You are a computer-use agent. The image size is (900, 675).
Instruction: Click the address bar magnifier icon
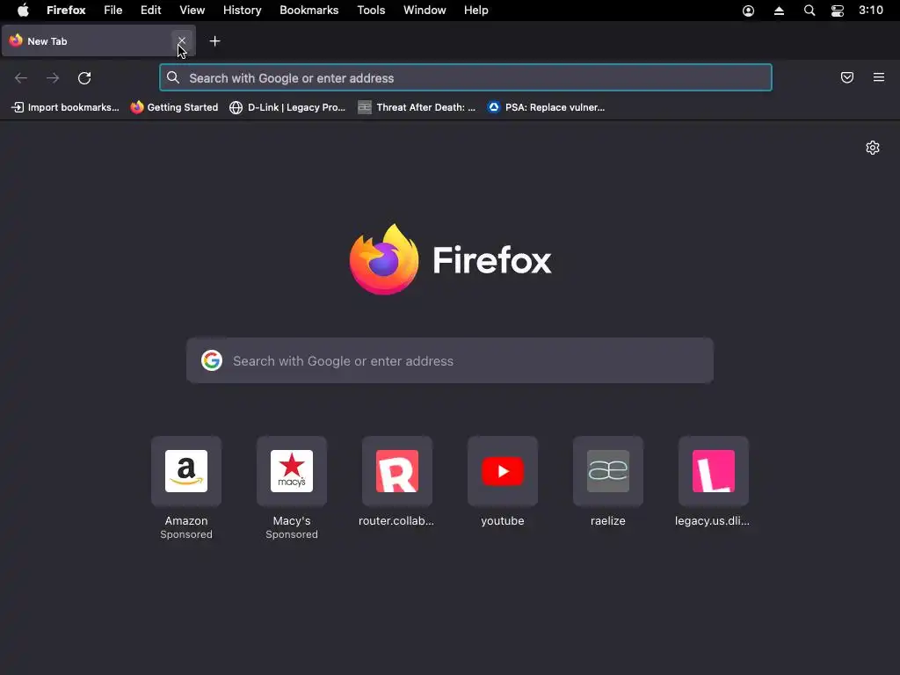point(173,77)
